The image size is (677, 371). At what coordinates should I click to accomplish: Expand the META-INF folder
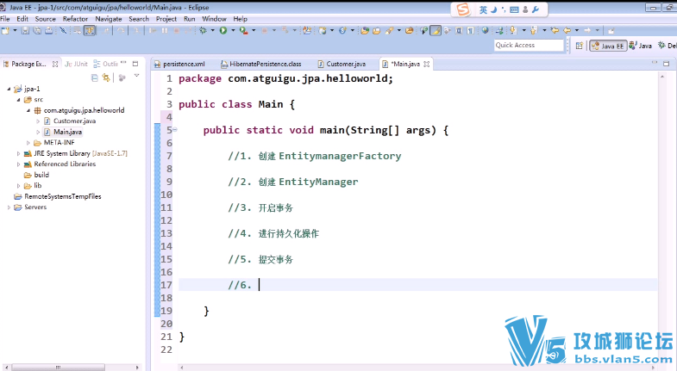click(28, 143)
